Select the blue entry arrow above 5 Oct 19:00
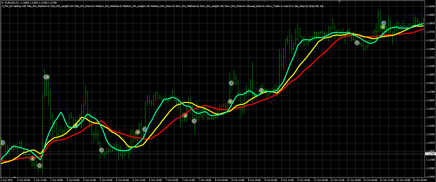The width and height of the screenshot is (436, 182). (x=101, y=150)
